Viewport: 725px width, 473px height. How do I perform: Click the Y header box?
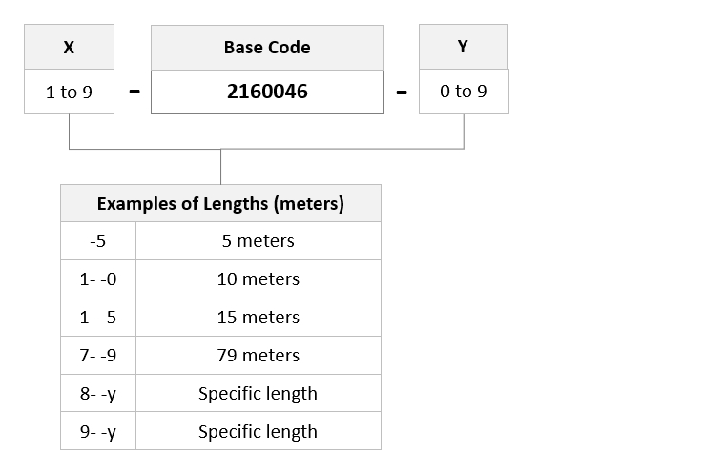click(464, 47)
